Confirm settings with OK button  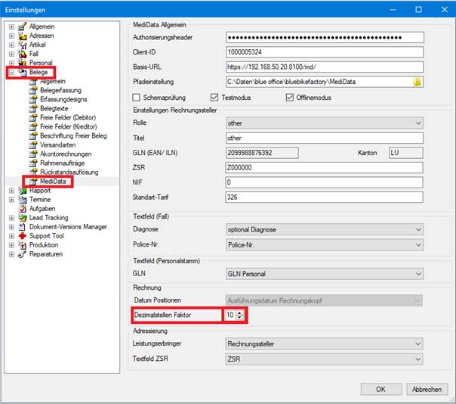pos(381,389)
